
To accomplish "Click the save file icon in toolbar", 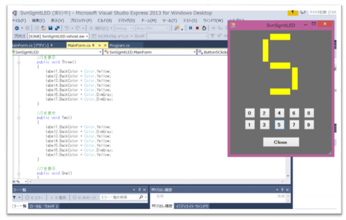I will click(50, 28).
